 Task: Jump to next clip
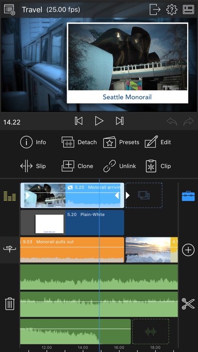click(x=120, y=121)
